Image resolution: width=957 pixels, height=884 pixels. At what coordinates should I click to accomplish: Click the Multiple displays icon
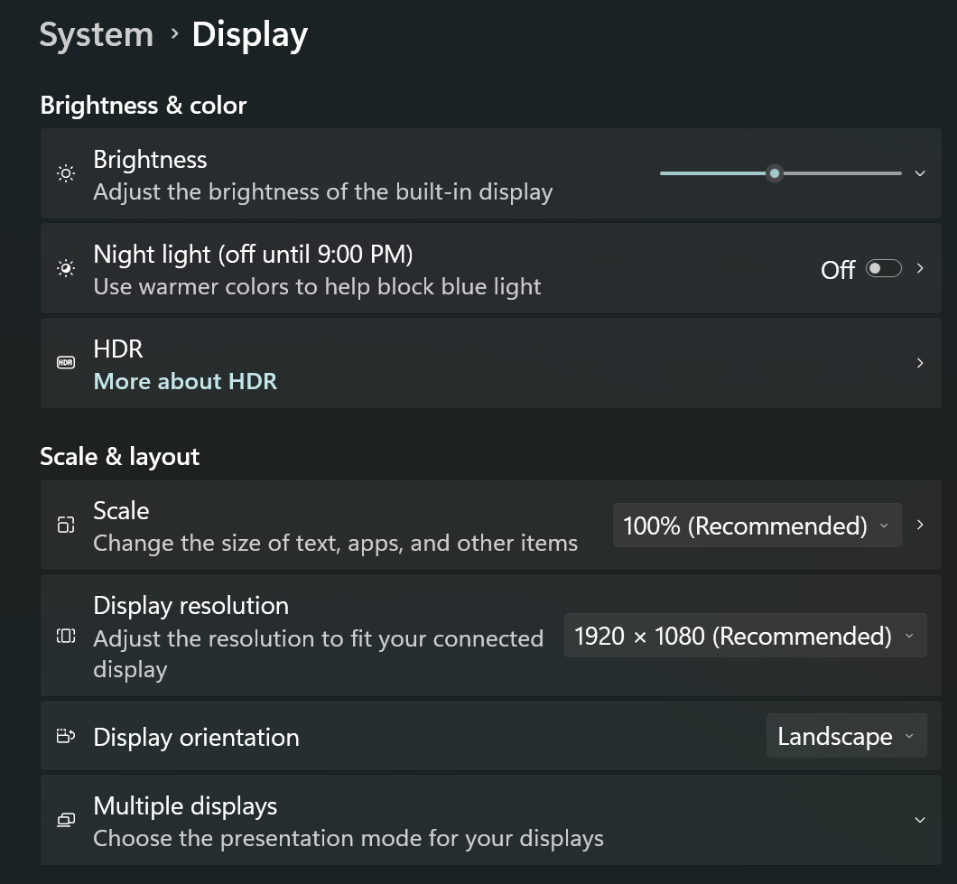pyautogui.click(x=65, y=820)
